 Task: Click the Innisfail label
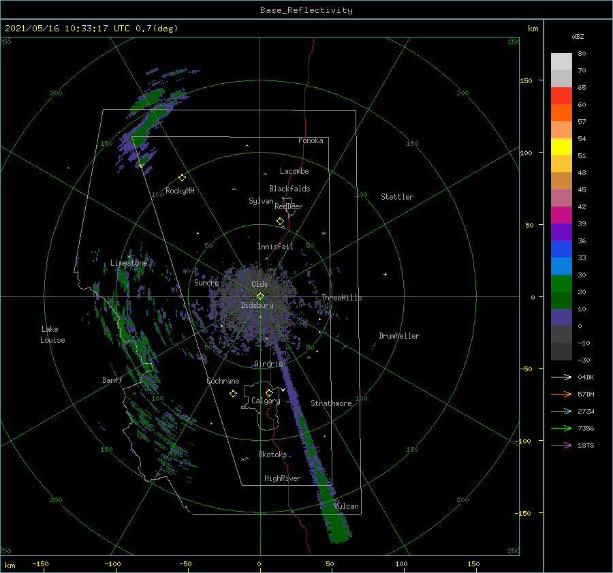click(275, 247)
